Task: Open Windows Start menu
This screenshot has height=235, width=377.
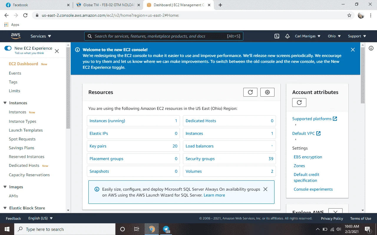Action: 7,229
